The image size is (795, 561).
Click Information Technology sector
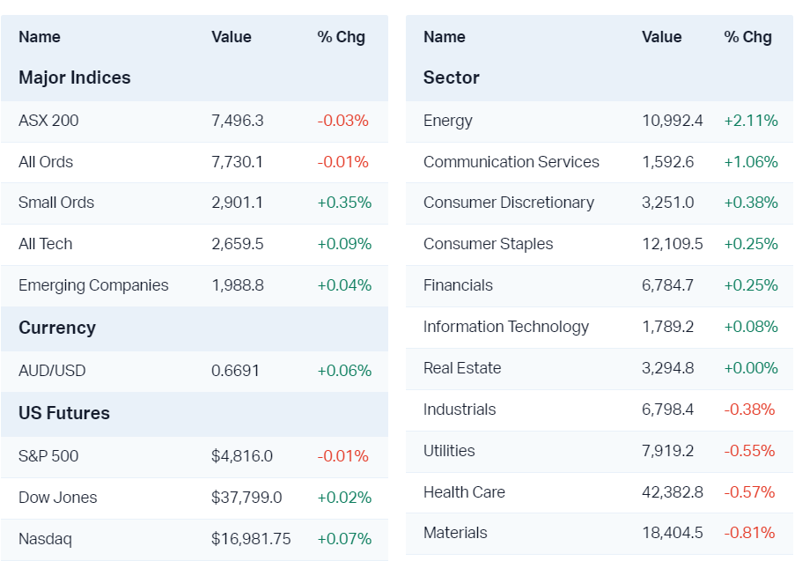click(506, 327)
